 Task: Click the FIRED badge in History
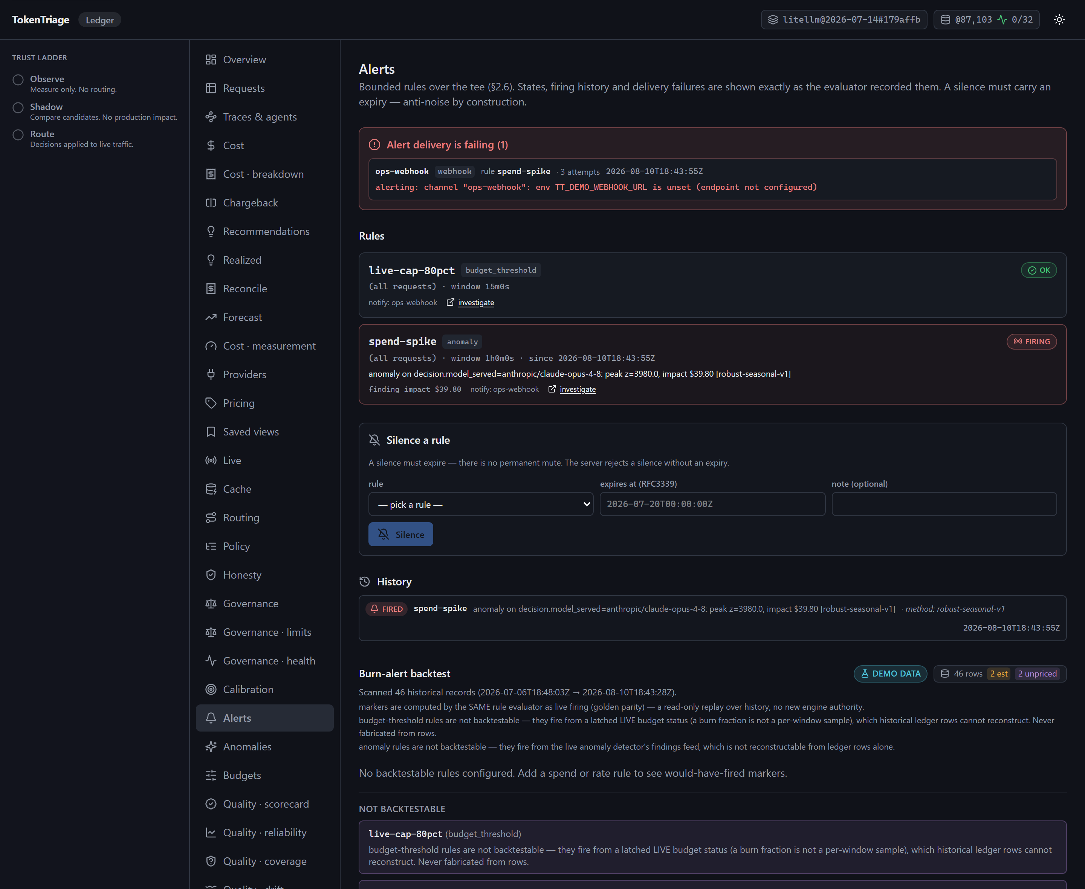[x=387, y=609]
